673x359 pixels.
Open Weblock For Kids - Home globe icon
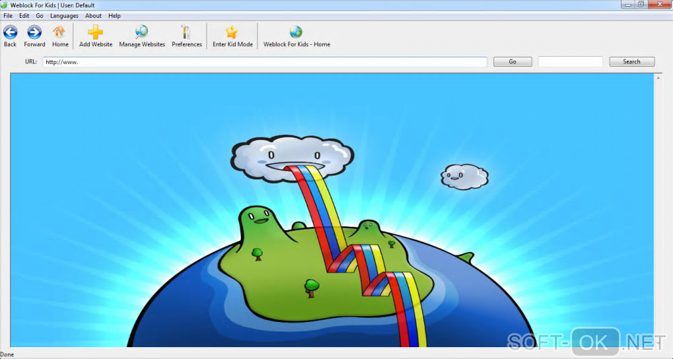pos(296,32)
